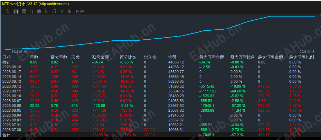Screen dimensions: 321x140
Task: Click the 最大手数 column header
Action: [x=59, y=58]
